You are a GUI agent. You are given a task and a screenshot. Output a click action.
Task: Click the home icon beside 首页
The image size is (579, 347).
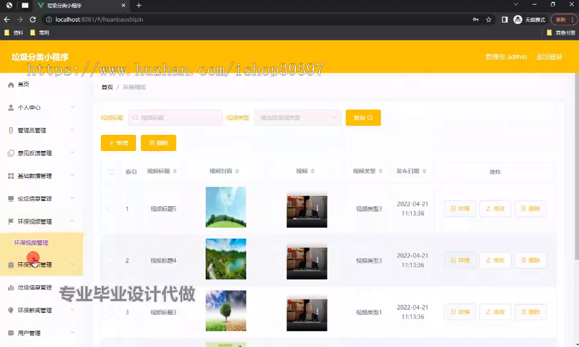pos(11,84)
